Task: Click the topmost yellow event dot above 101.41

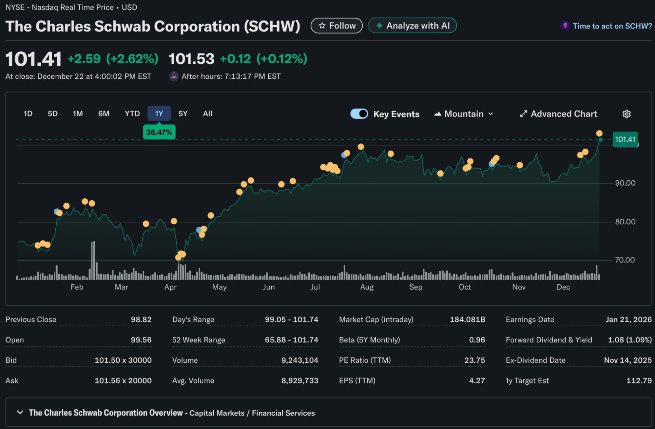Action: point(599,133)
